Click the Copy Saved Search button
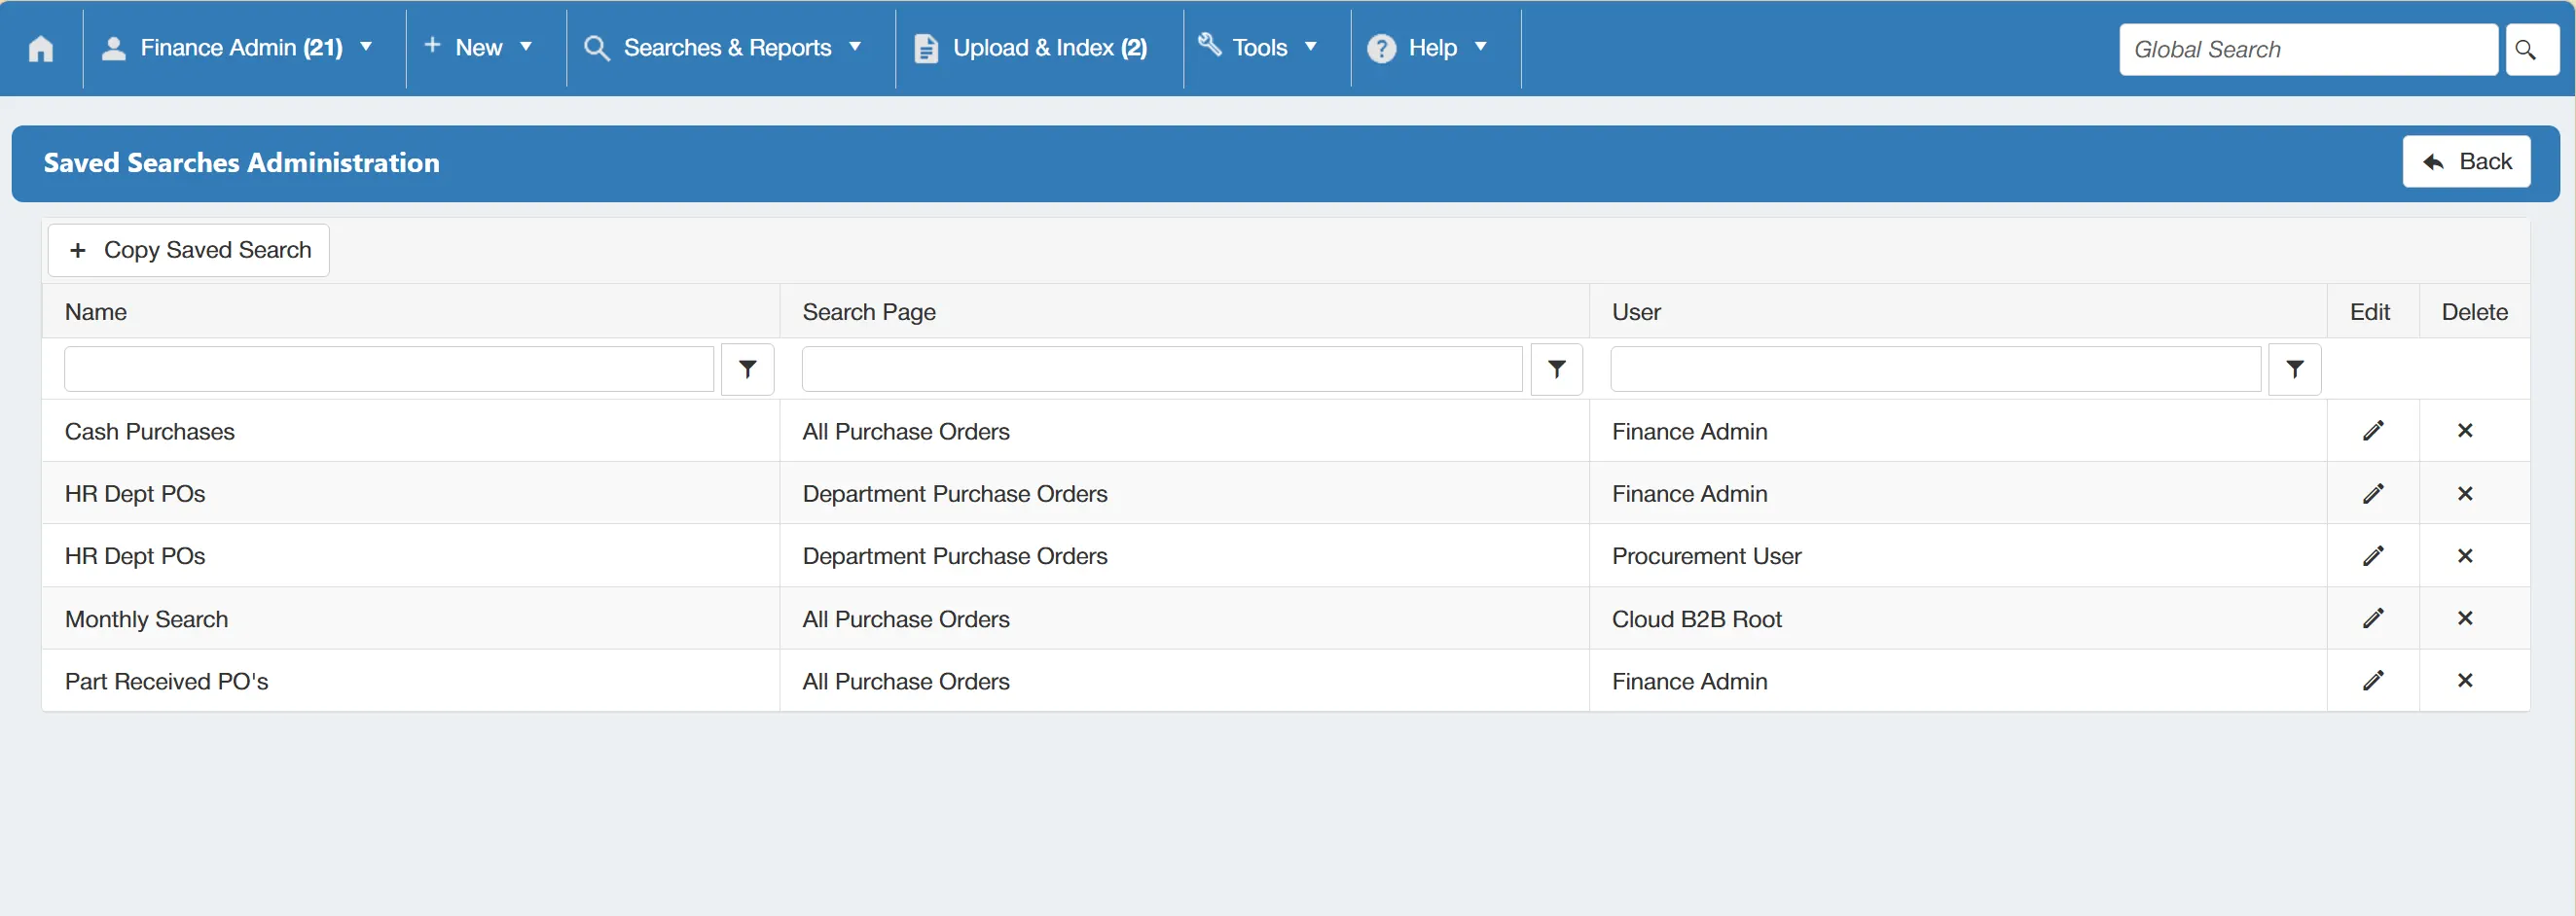The height and width of the screenshot is (916, 2576). tap(189, 250)
